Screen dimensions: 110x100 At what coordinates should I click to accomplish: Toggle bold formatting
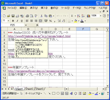[x=13, y=21]
